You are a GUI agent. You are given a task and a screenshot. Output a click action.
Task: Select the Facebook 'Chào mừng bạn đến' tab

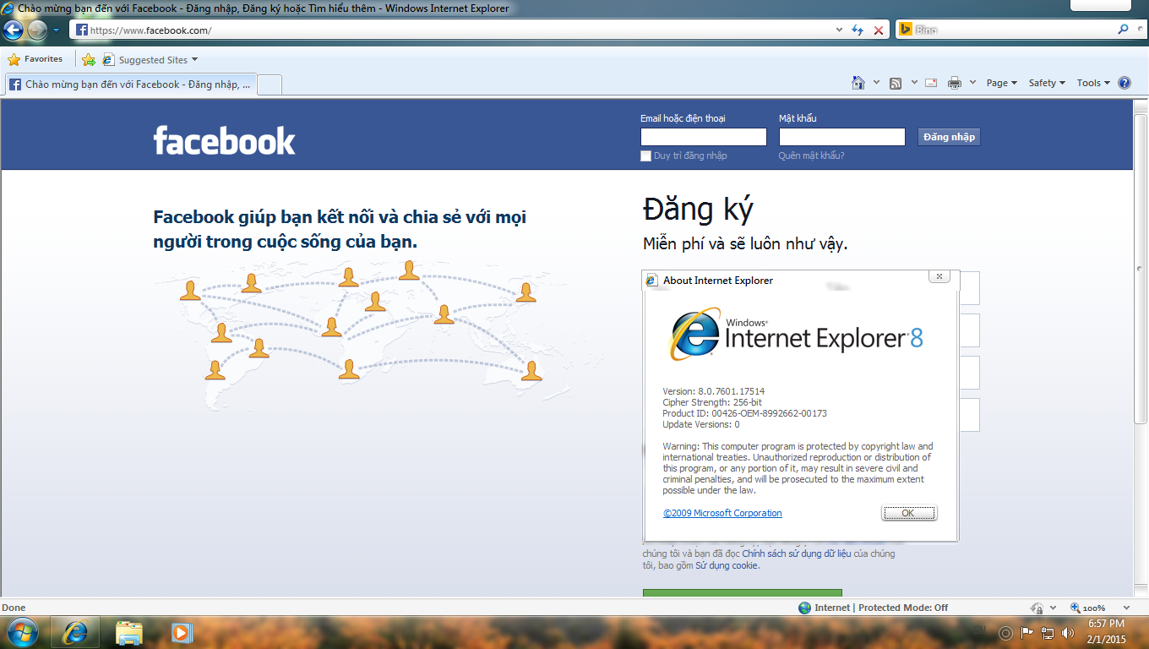point(130,85)
